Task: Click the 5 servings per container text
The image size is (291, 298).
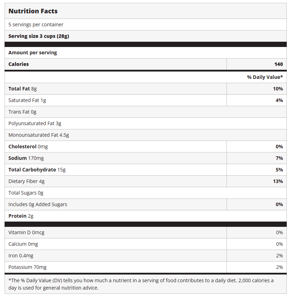Action: point(36,25)
